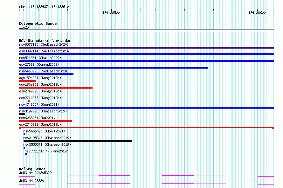Viewport: 283px width, 188px height.
Task: Click the left arrow of the ruler
Action: 20,10
